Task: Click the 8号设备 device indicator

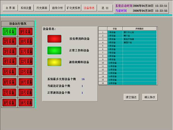Action: pos(9,103)
